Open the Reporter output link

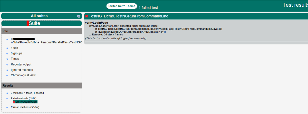21,64
